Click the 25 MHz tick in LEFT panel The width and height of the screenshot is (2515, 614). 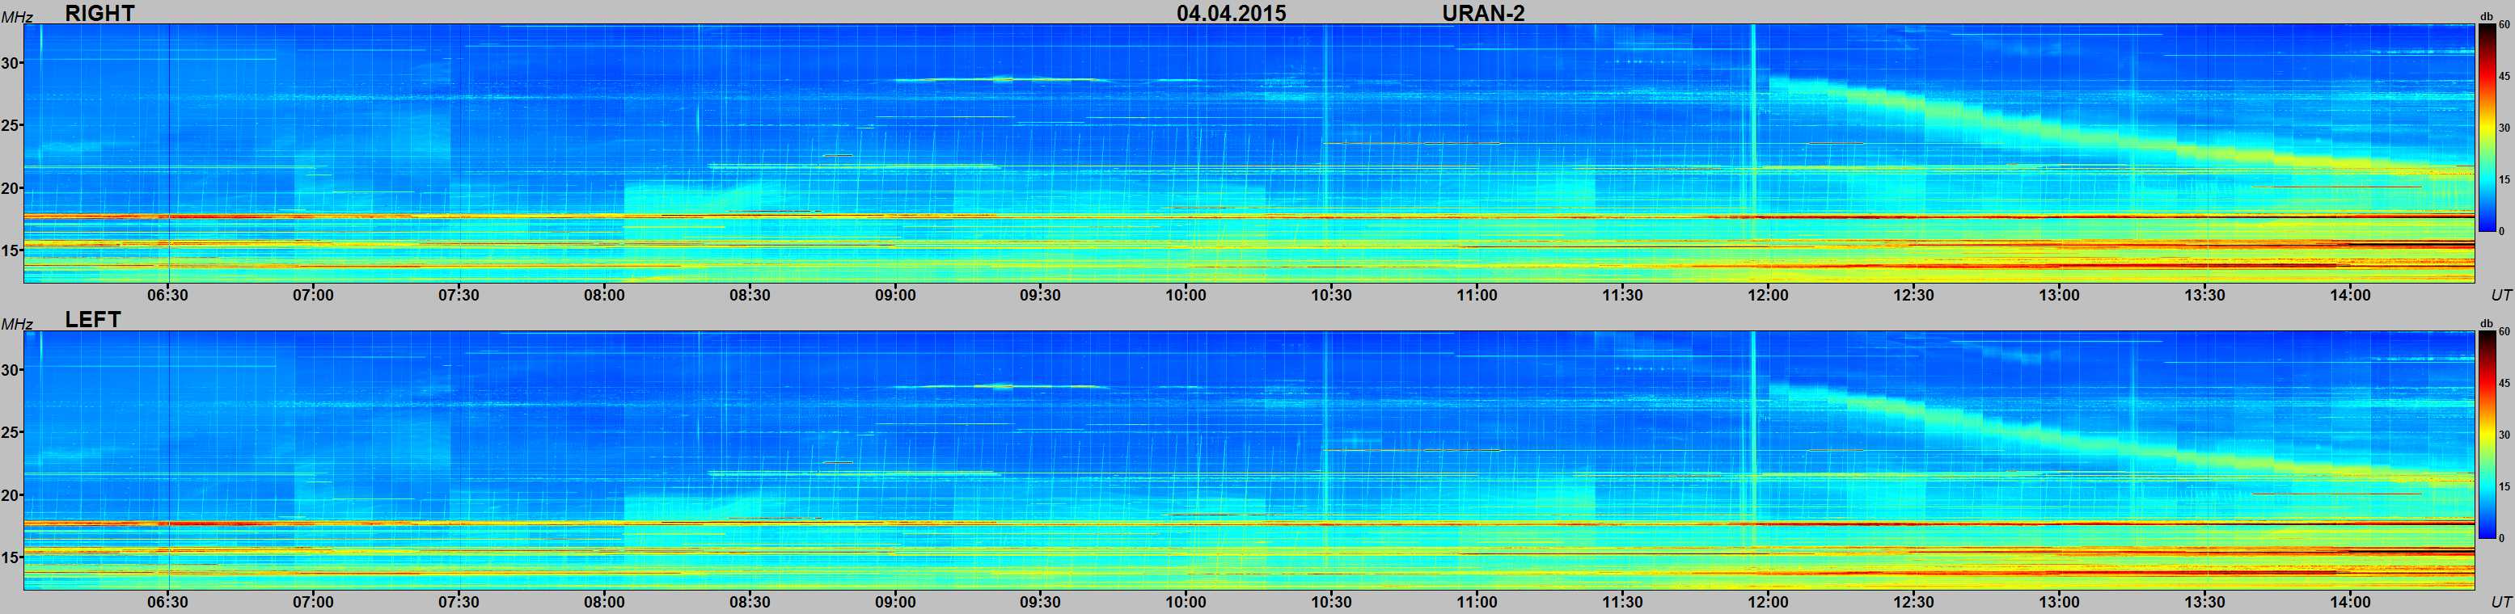coord(11,433)
